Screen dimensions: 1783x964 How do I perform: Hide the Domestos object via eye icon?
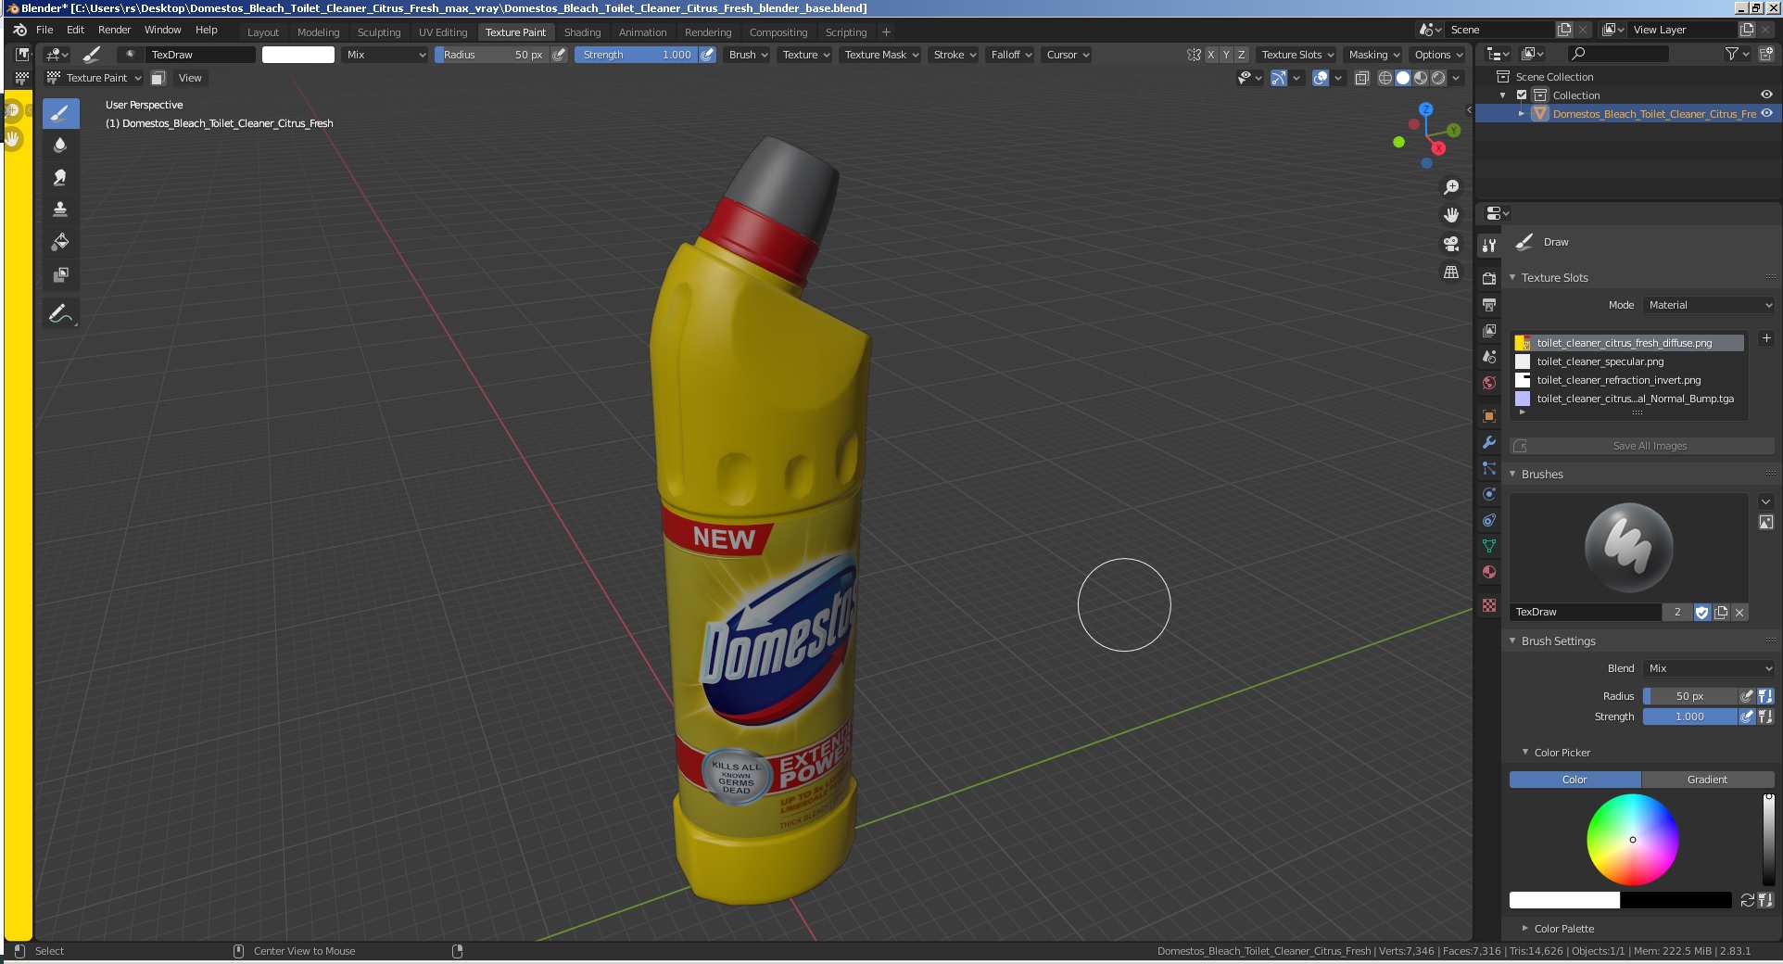[x=1766, y=113]
